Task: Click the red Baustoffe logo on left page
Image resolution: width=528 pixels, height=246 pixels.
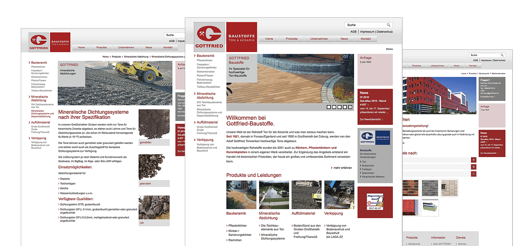Action: click(60, 42)
